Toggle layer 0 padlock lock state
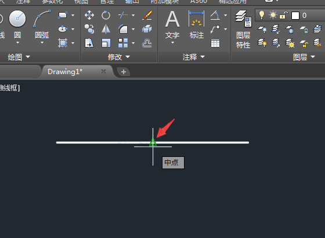Screen dimensions: 325x238 click(284, 15)
